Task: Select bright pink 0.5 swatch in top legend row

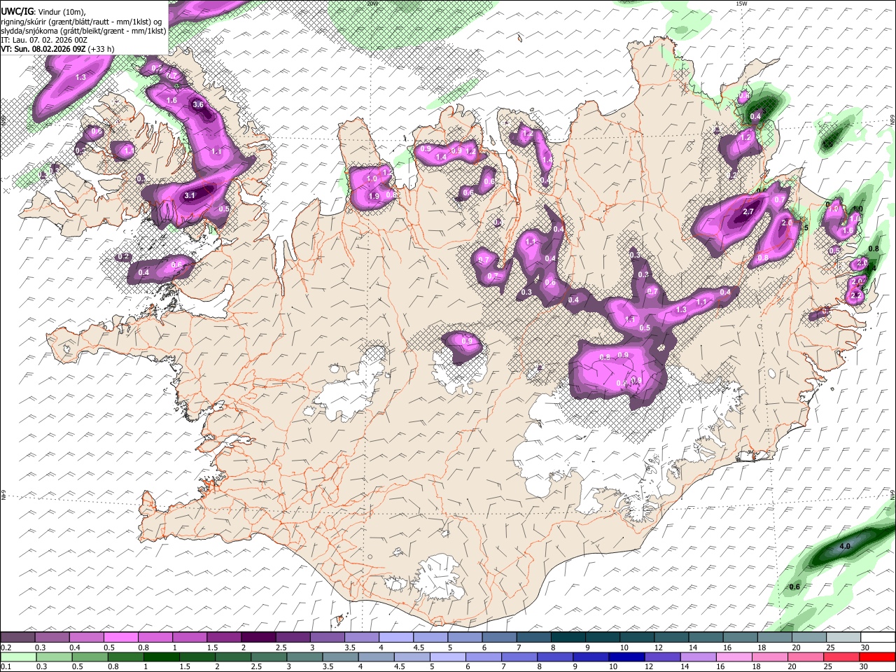Action: point(121,637)
